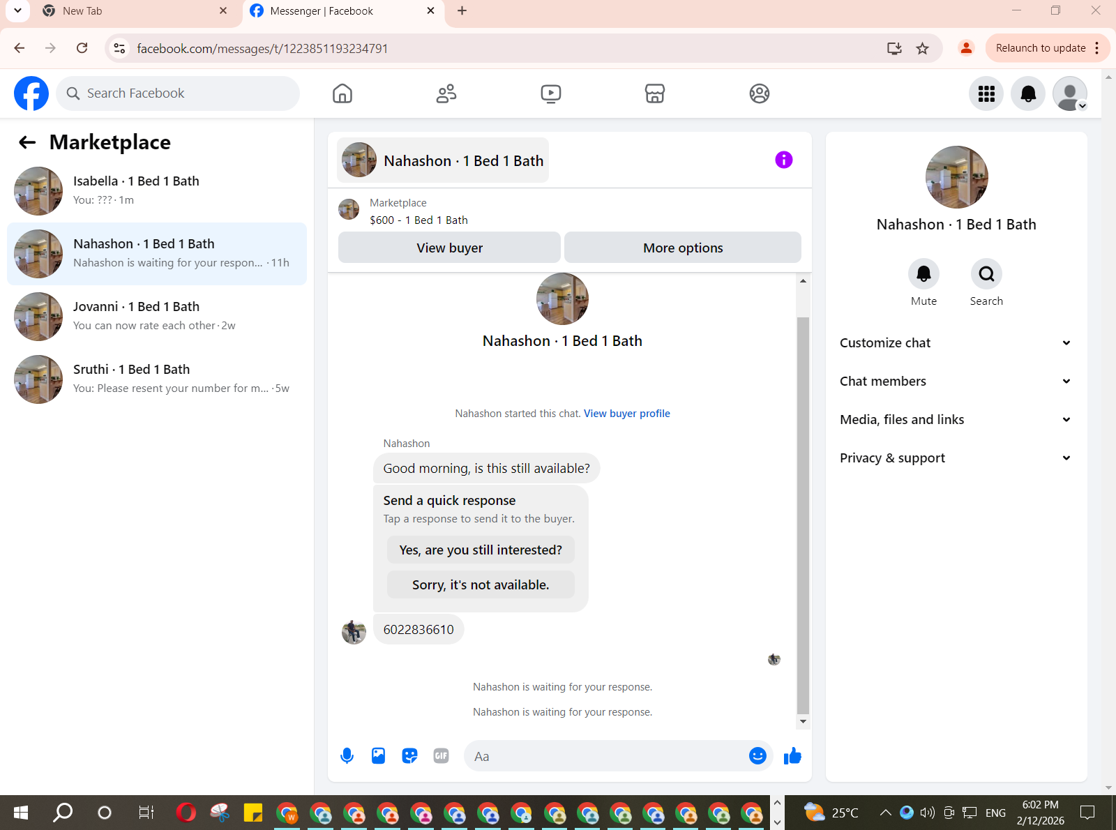The width and height of the screenshot is (1116, 830).
Task: Open the Chrome tab search dropdown
Action: click(17, 10)
